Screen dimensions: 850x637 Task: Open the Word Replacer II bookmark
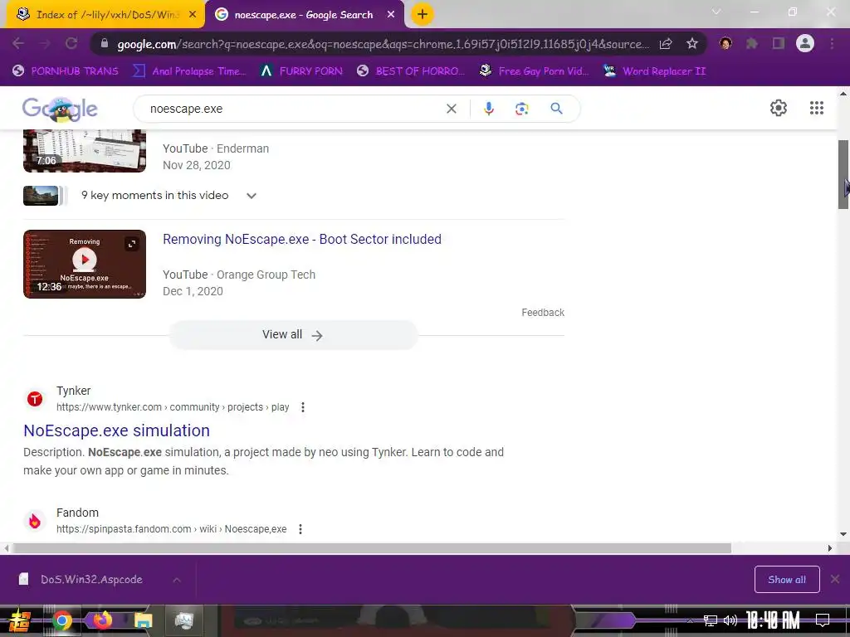pos(655,71)
